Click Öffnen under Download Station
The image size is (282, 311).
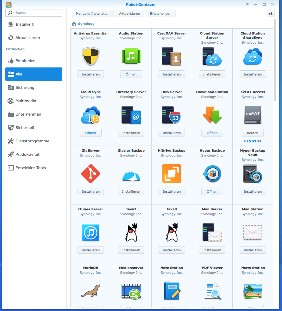pos(212,133)
